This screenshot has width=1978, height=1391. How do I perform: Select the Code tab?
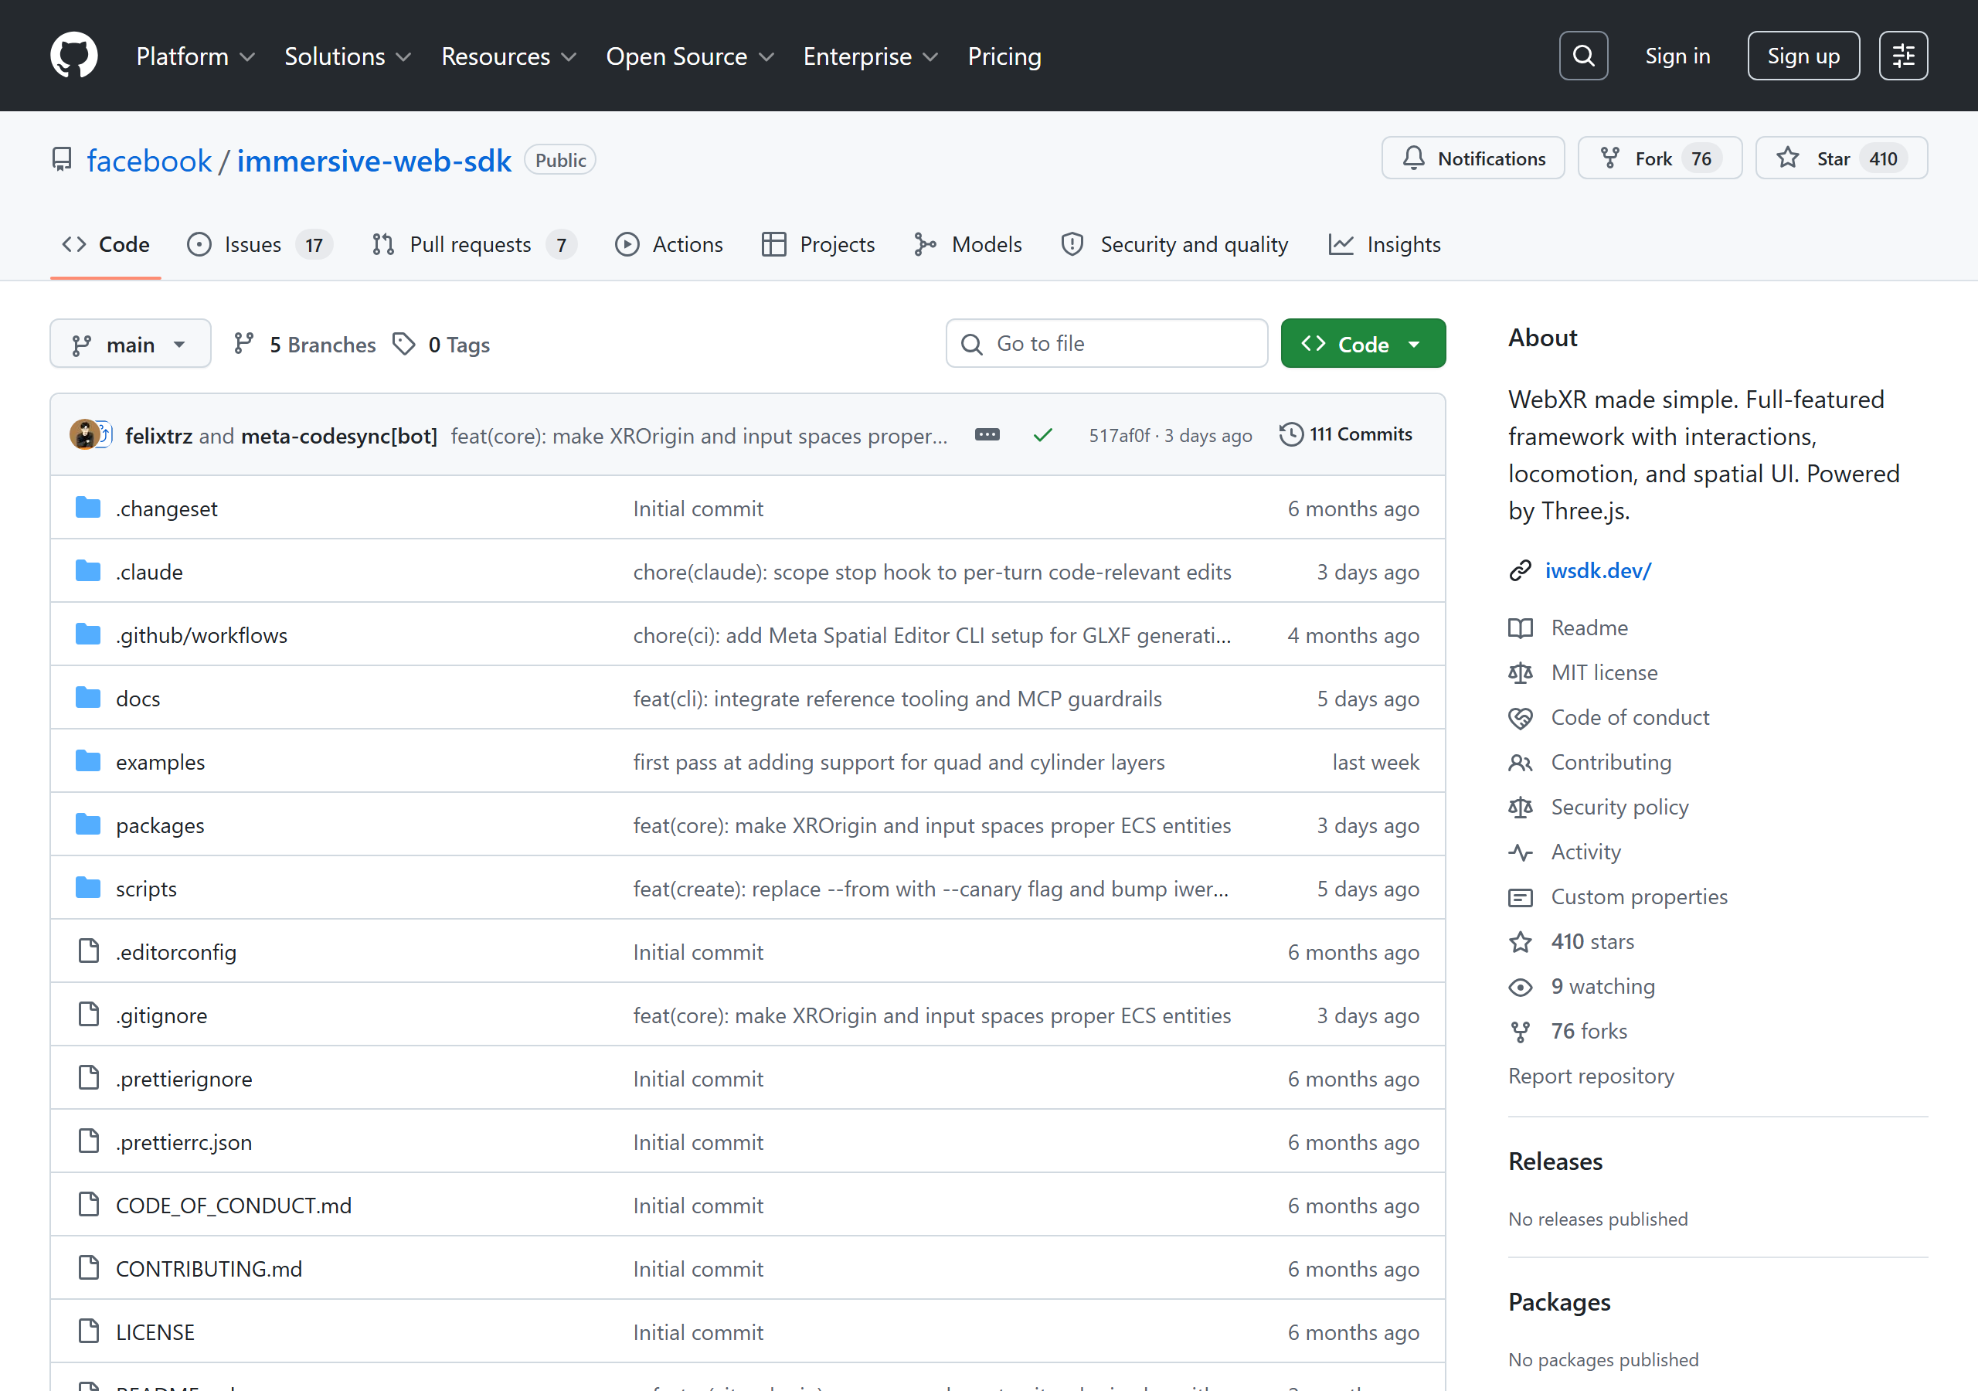pyautogui.click(x=105, y=245)
